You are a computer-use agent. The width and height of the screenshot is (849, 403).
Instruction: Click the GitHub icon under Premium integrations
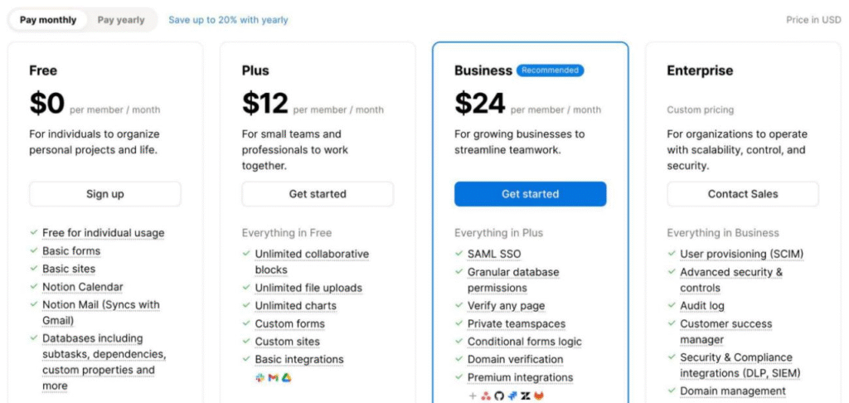click(499, 396)
